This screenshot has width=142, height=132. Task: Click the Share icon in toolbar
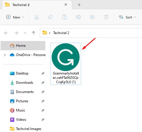tap(92, 17)
